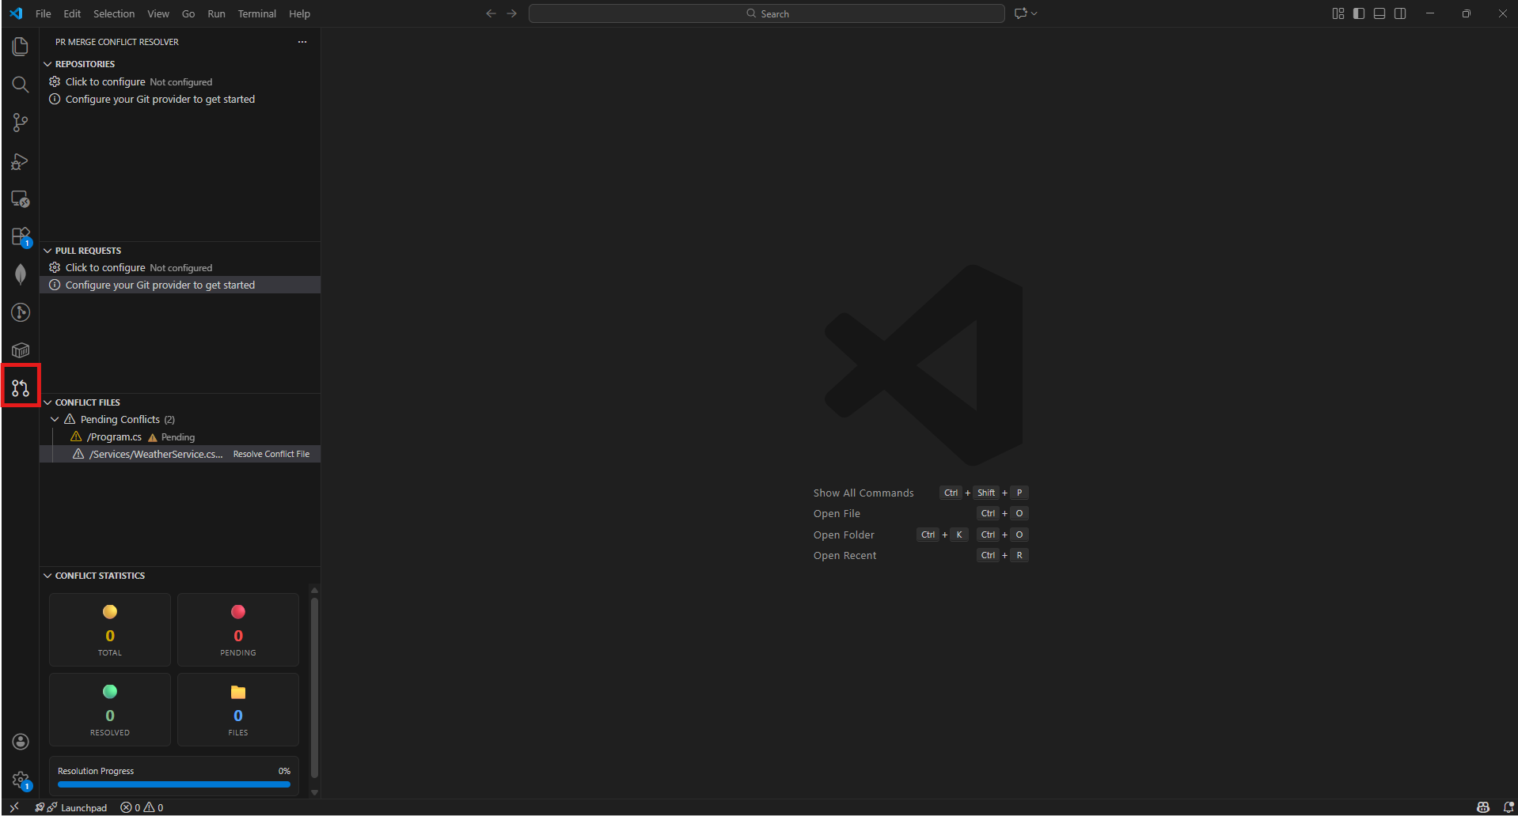Open Run and Debug panel
This screenshot has height=816, width=1518.
click(20, 161)
